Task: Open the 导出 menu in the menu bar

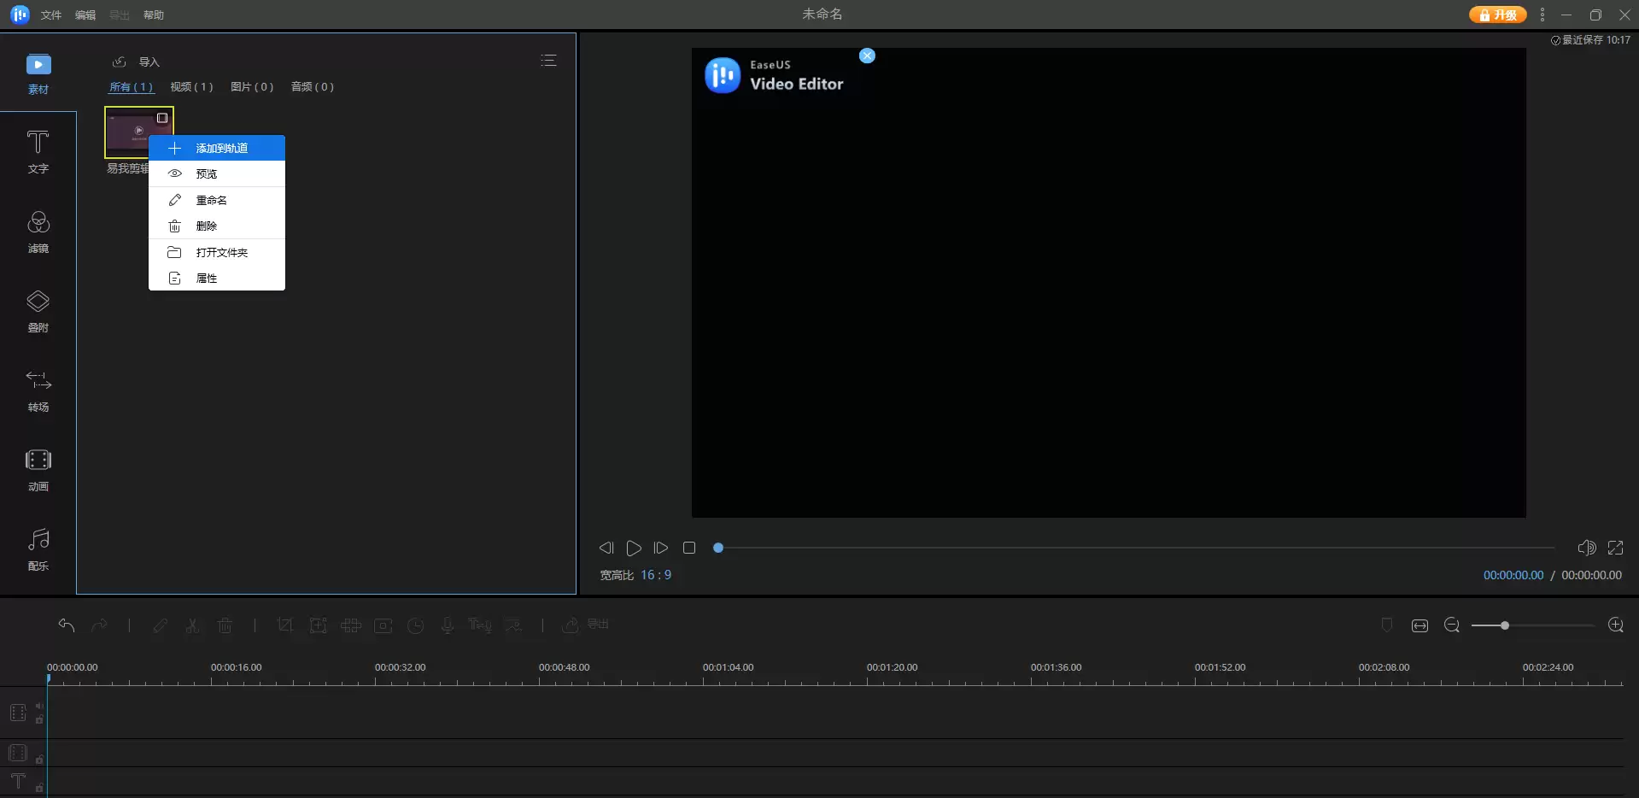Action: click(120, 15)
